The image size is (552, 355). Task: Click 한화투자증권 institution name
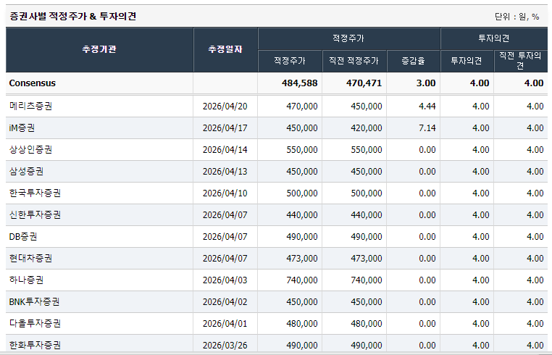[x=35, y=345]
